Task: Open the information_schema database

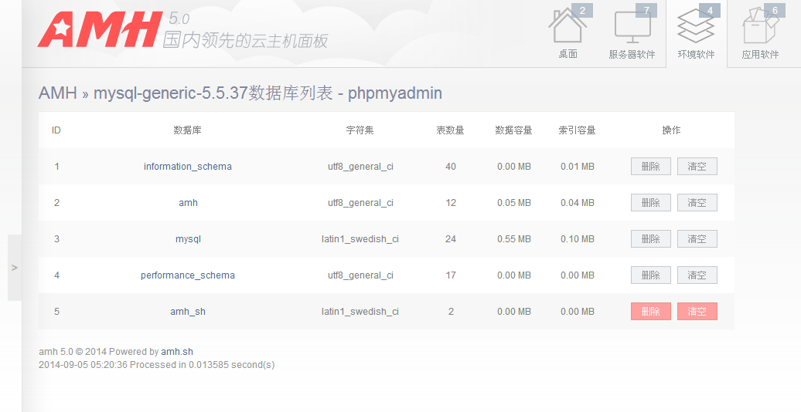Action: 188,167
